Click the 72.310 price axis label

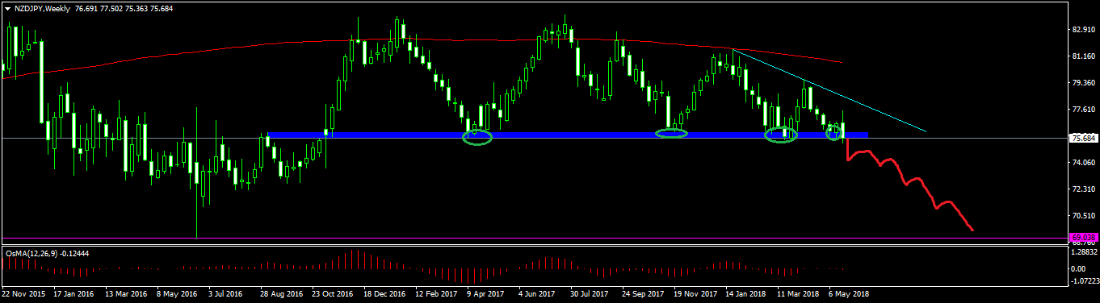click(x=1083, y=189)
